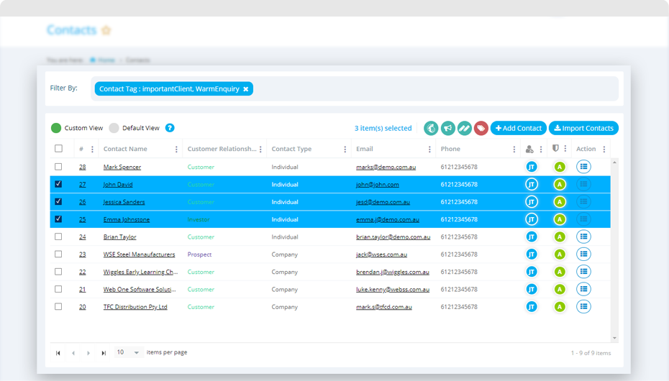Click JT owner avatar in Emma Johnstone row

[x=532, y=219]
